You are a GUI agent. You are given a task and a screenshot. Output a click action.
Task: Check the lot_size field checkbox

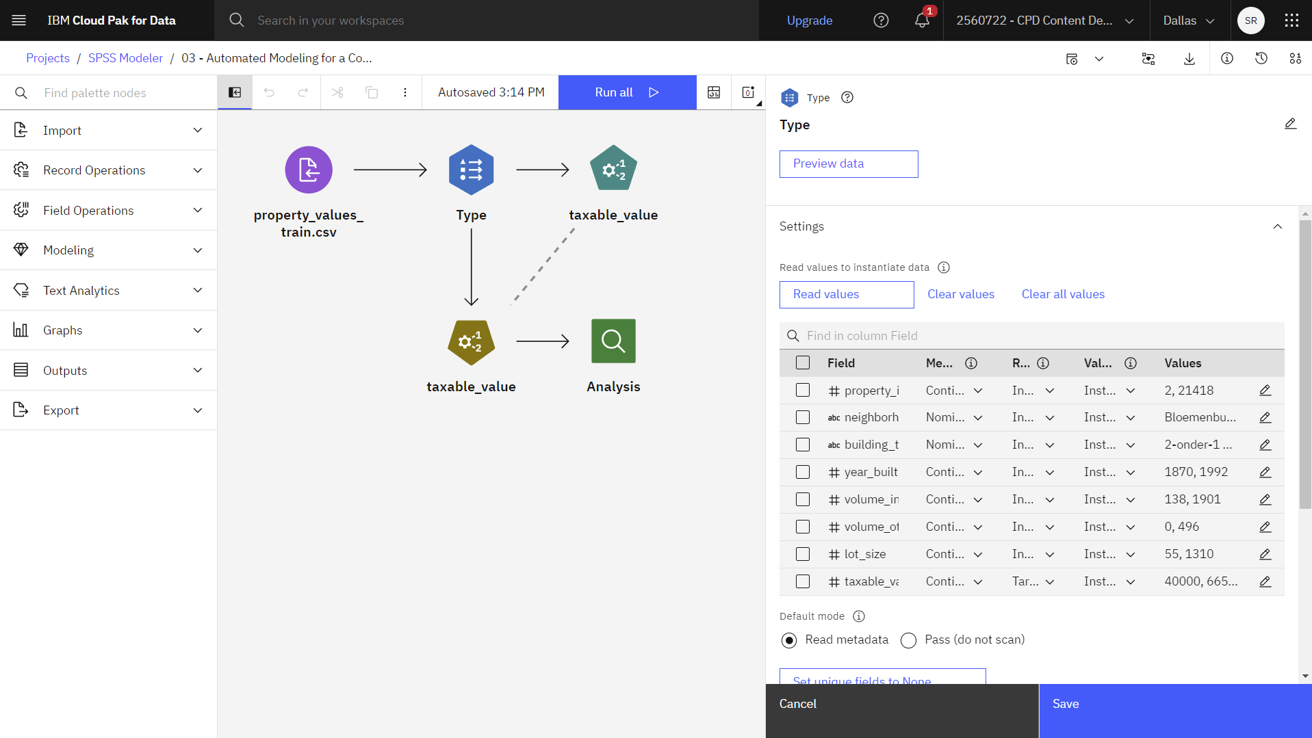[x=803, y=555]
